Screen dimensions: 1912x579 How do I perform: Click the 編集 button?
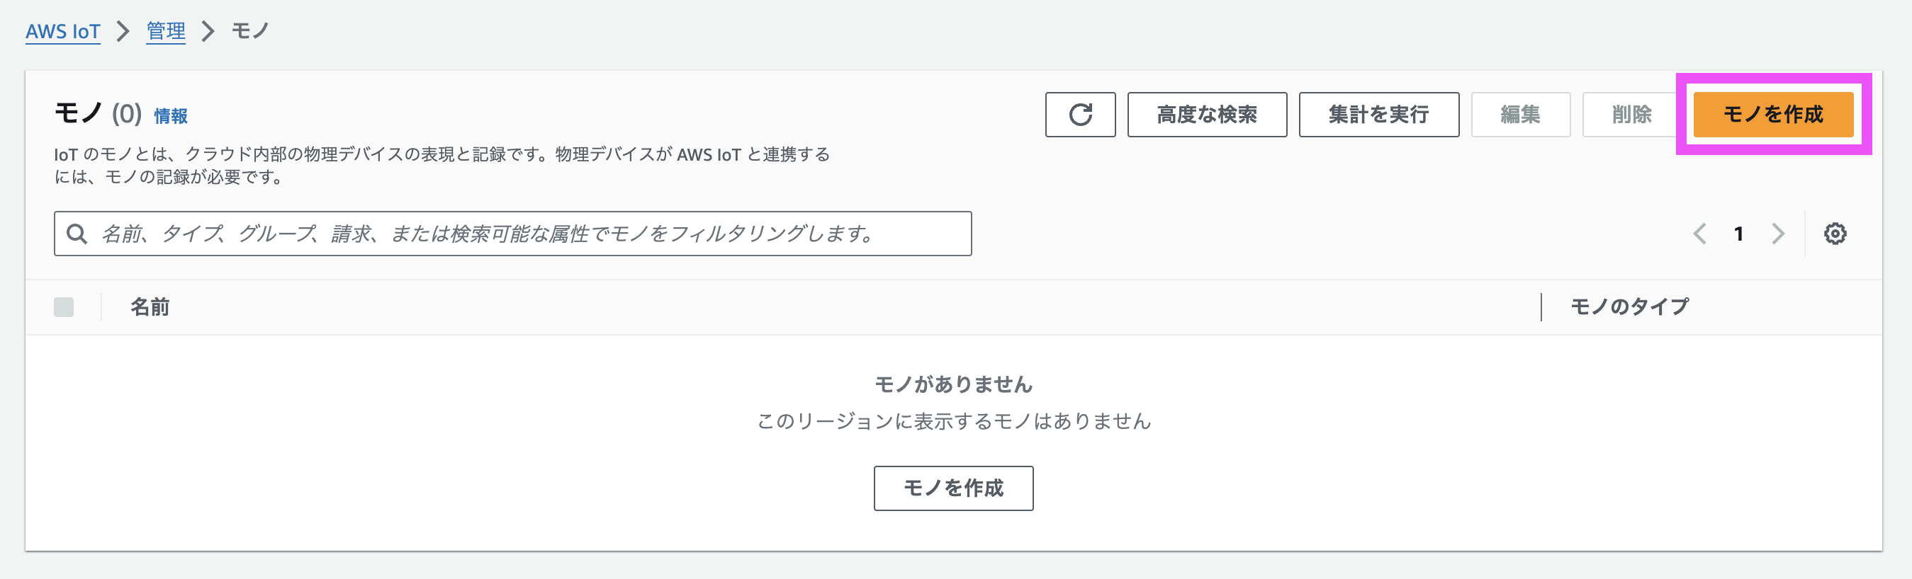coord(1520,114)
